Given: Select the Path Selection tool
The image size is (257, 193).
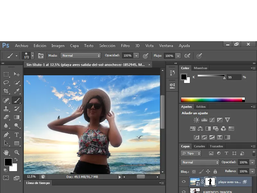Looking at the screenshot, I should coord(6,143).
